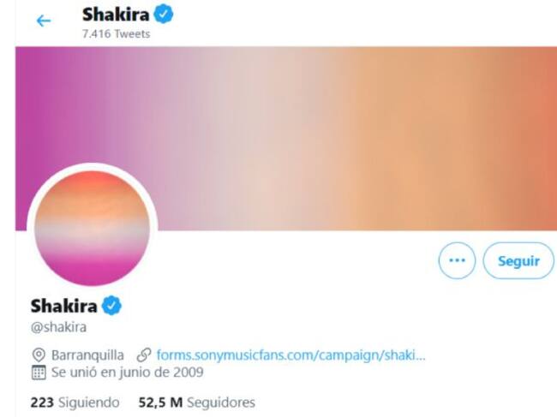
Task: Click verified badge beside profile name Shakira
Action: pyautogui.click(x=111, y=305)
